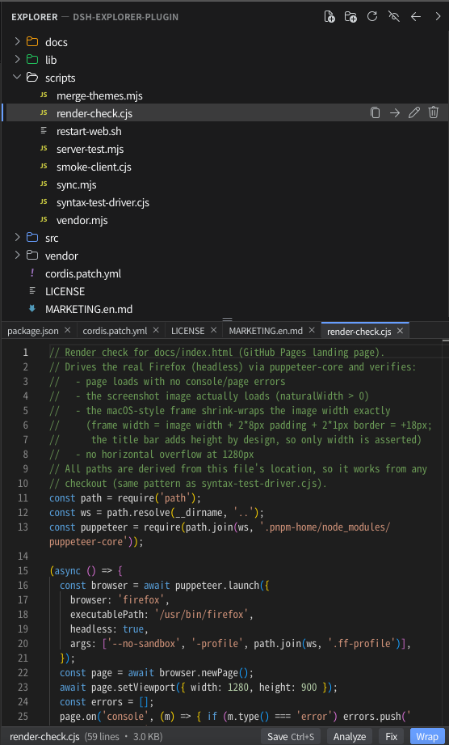The height and width of the screenshot is (745, 449).
Task: Open cordis.patch.yml from the tree
Action: (x=83, y=273)
